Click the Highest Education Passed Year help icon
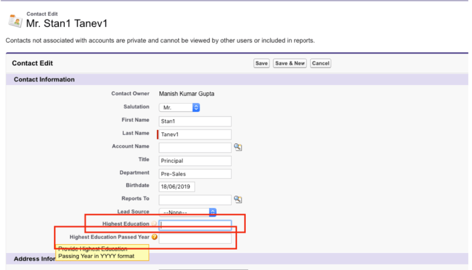Viewport: 472px width, 270px height. click(154, 237)
